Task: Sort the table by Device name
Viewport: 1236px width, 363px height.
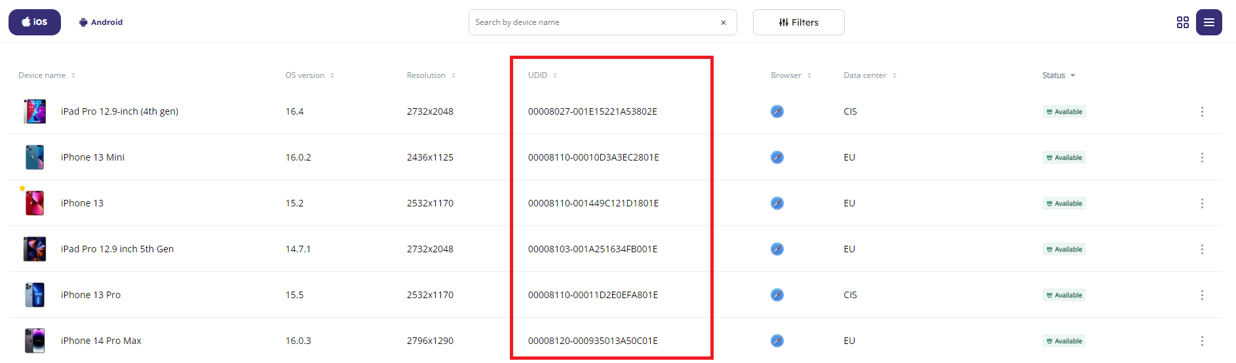Action: point(47,75)
